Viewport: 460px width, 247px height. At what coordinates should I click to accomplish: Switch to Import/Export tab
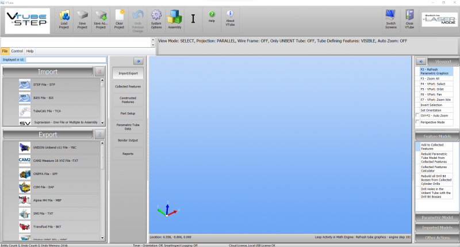(x=128, y=73)
